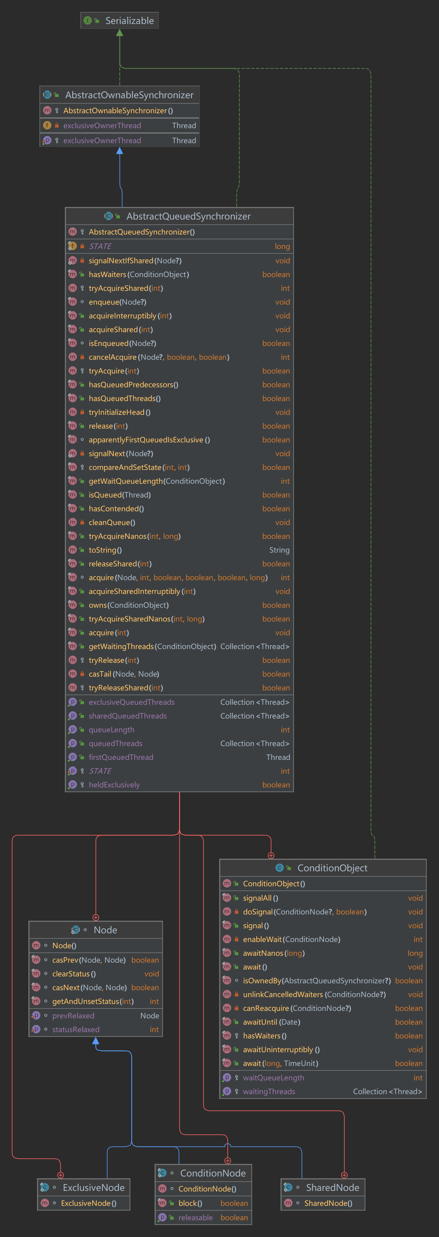Select the Serializable interface name
The width and height of the screenshot is (439, 1237).
(x=129, y=21)
